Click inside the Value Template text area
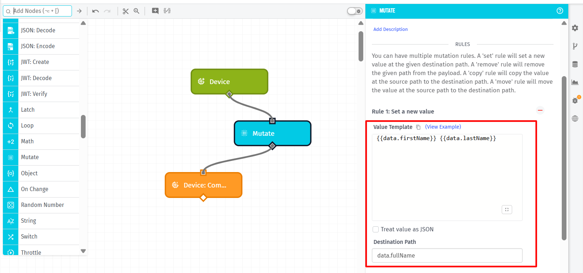The image size is (583, 273). click(447, 177)
